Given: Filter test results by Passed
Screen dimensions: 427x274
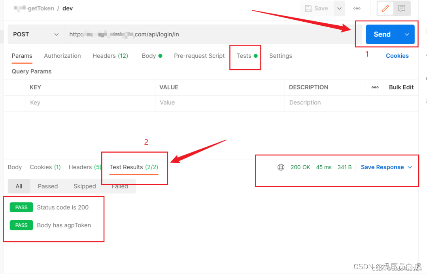Looking at the screenshot, I should [48, 186].
